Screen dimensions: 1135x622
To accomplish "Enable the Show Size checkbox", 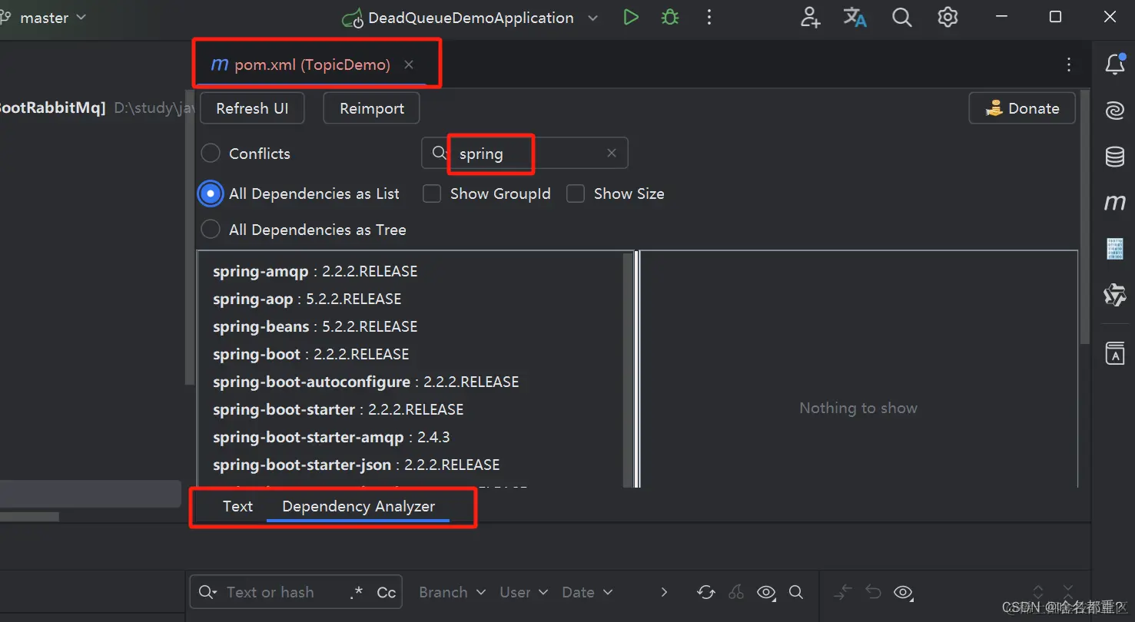I will pyautogui.click(x=576, y=194).
